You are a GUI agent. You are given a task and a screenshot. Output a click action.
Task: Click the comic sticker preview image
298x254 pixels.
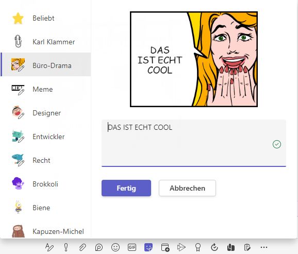coord(194,59)
